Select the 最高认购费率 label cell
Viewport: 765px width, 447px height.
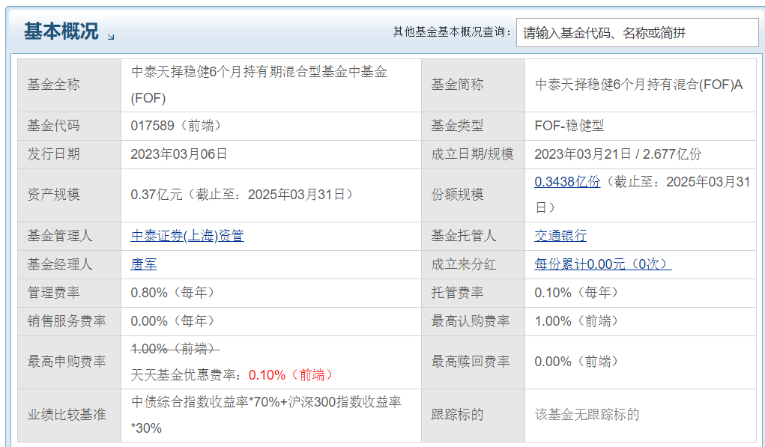point(474,321)
